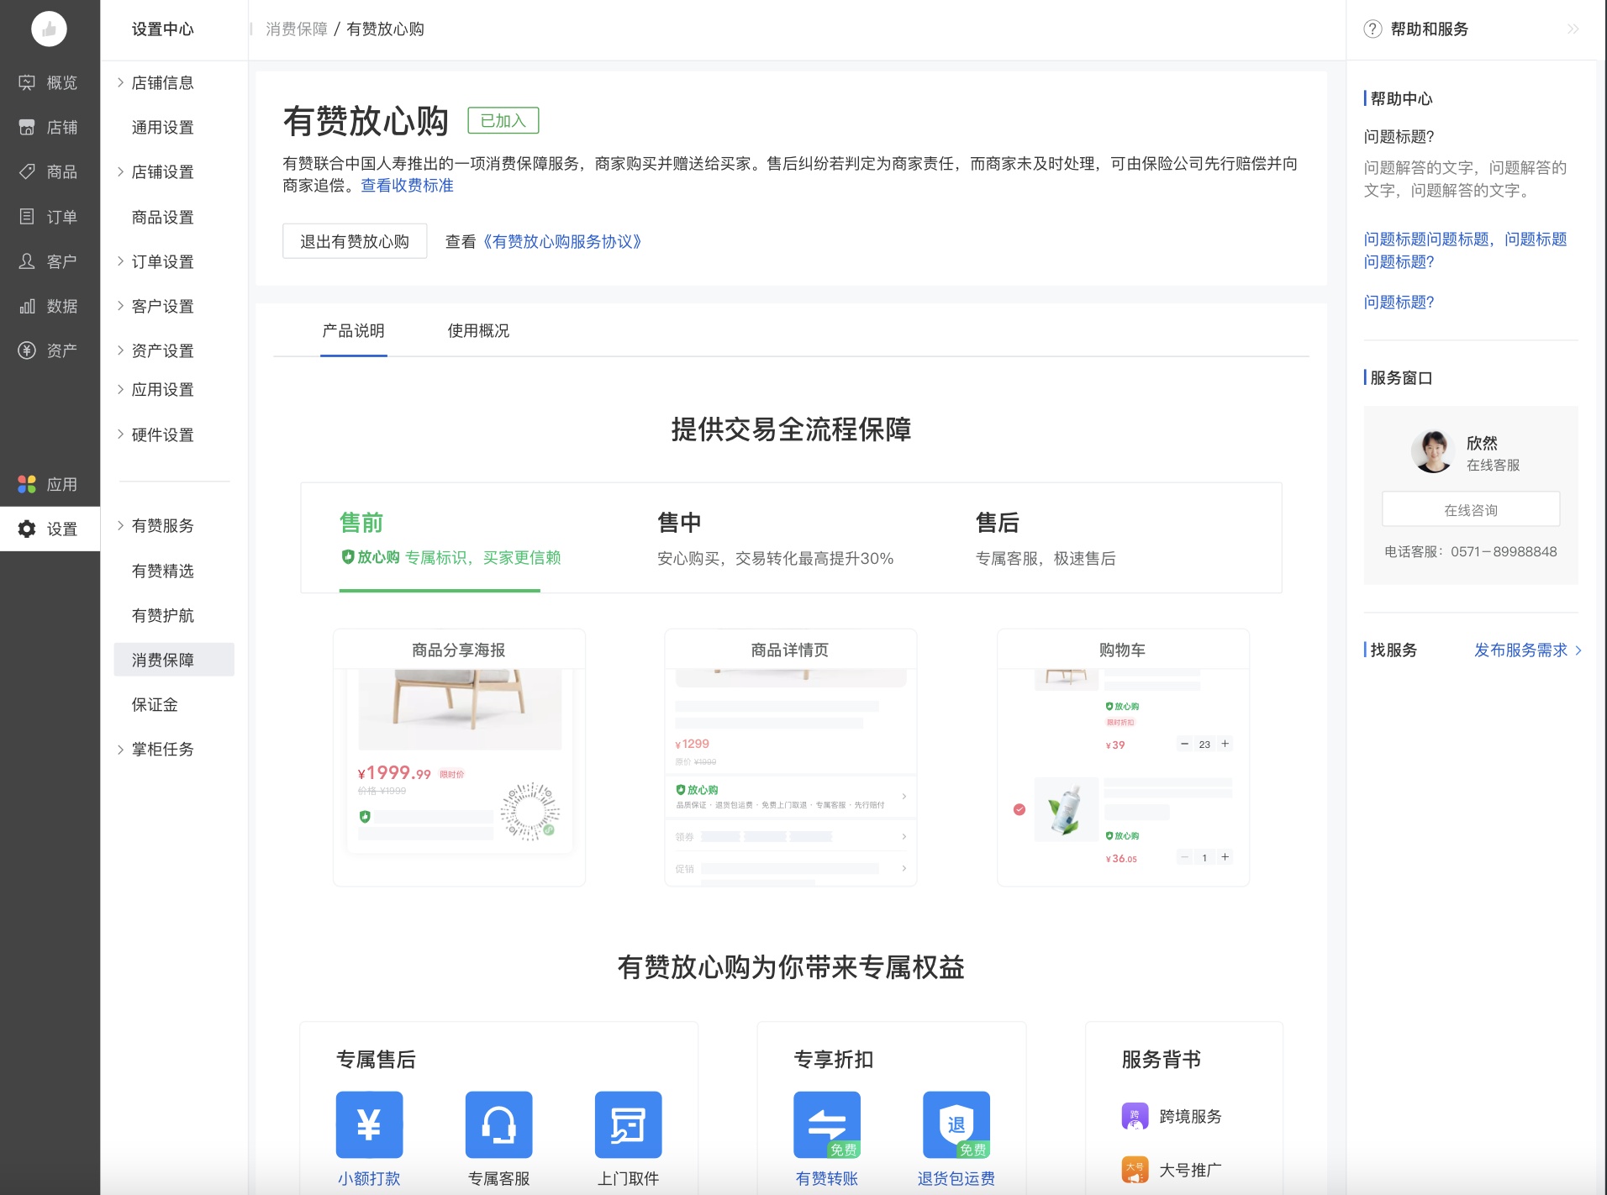The width and height of the screenshot is (1607, 1195).
Task: Select the 售前 stage tab
Action: [450, 538]
